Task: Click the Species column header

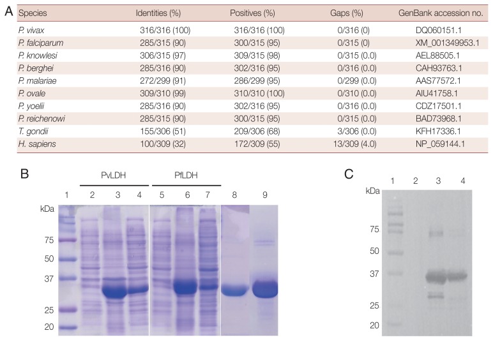Action: [x=33, y=13]
